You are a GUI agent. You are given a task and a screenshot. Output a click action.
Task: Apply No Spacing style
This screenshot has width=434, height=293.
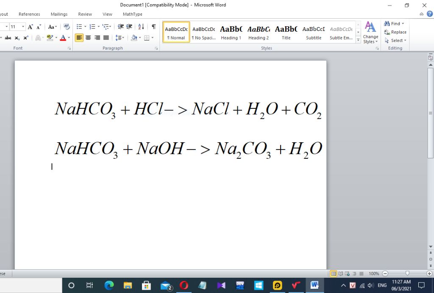[204, 32]
